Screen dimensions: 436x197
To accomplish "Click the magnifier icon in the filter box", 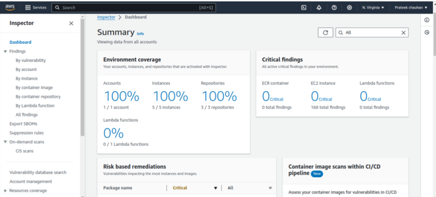I will pyautogui.click(x=341, y=33).
